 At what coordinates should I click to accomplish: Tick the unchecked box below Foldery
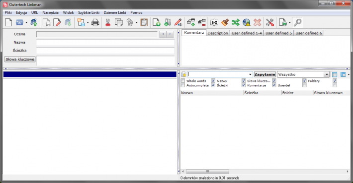click(x=304, y=85)
